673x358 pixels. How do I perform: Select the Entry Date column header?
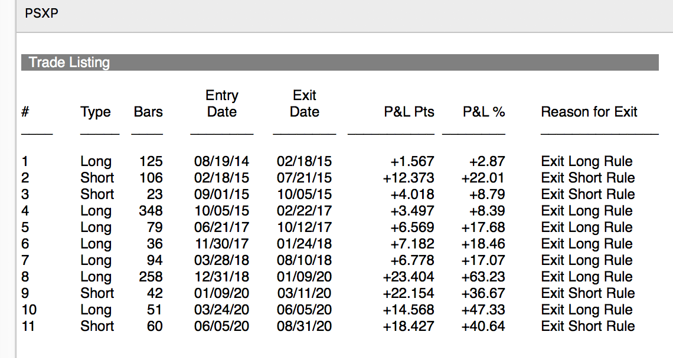pos(222,104)
